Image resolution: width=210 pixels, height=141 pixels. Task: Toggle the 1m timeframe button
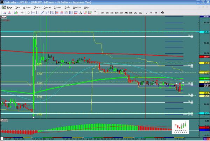[x=103, y=13]
